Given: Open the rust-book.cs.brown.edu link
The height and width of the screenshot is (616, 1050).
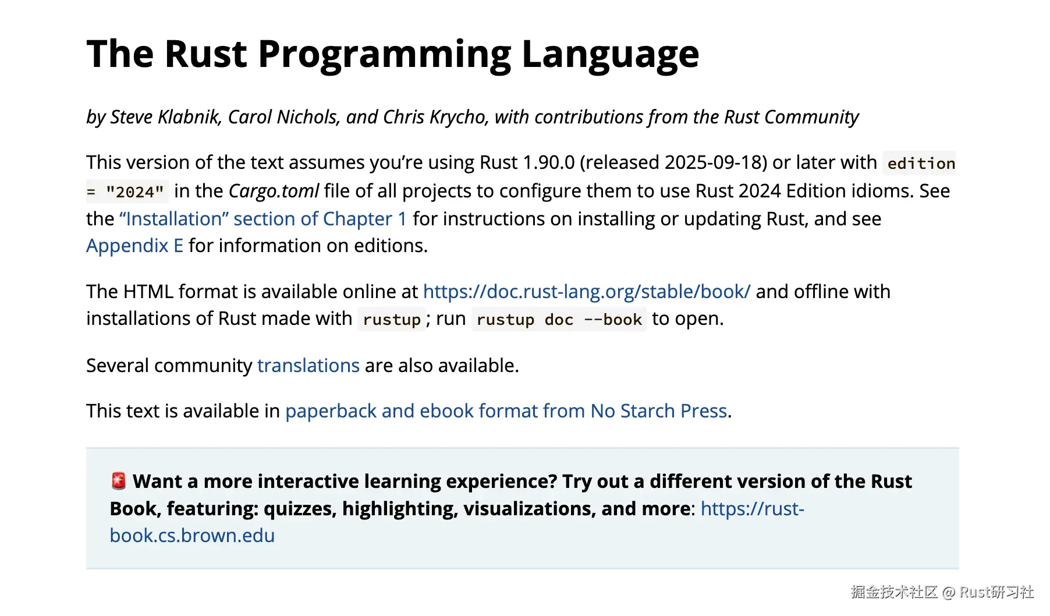Looking at the screenshot, I should [457, 522].
